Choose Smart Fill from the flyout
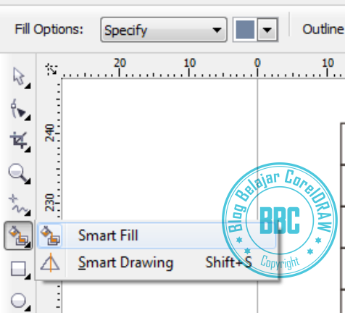Image resolution: width=345 pixels, height=313 pixels. tap(157, 235)
